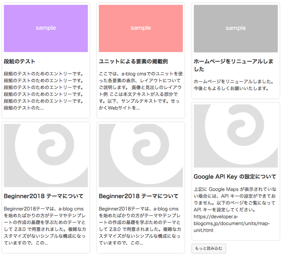282x257 pixels.
Task: Click the excerpt starting 上記に Google Maps
Action: (235, 199)
